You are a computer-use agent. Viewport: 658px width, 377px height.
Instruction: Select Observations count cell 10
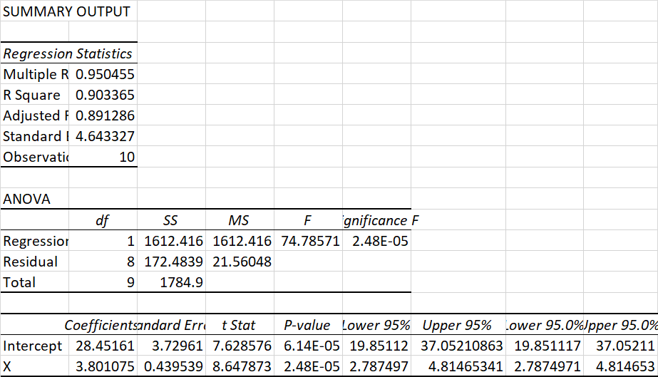pos(127,157)
